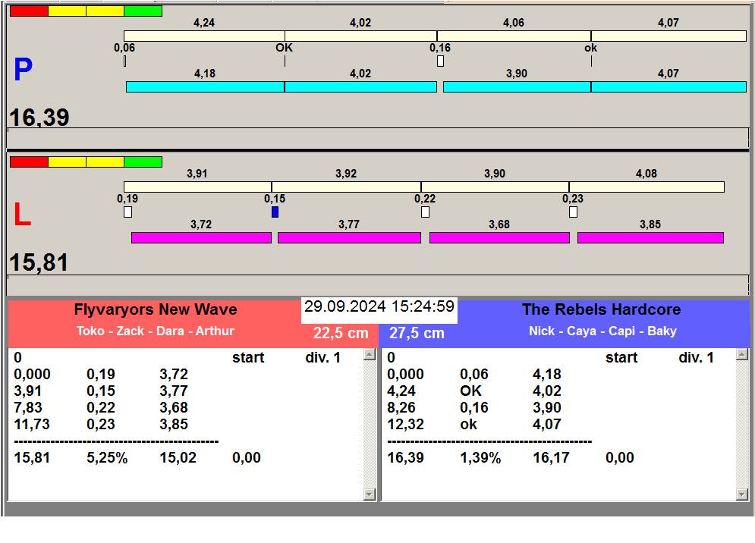Screen dimensions: 755x543
Task: Select the Flyvaryors New Wave team header
Action: coord(156,309)
